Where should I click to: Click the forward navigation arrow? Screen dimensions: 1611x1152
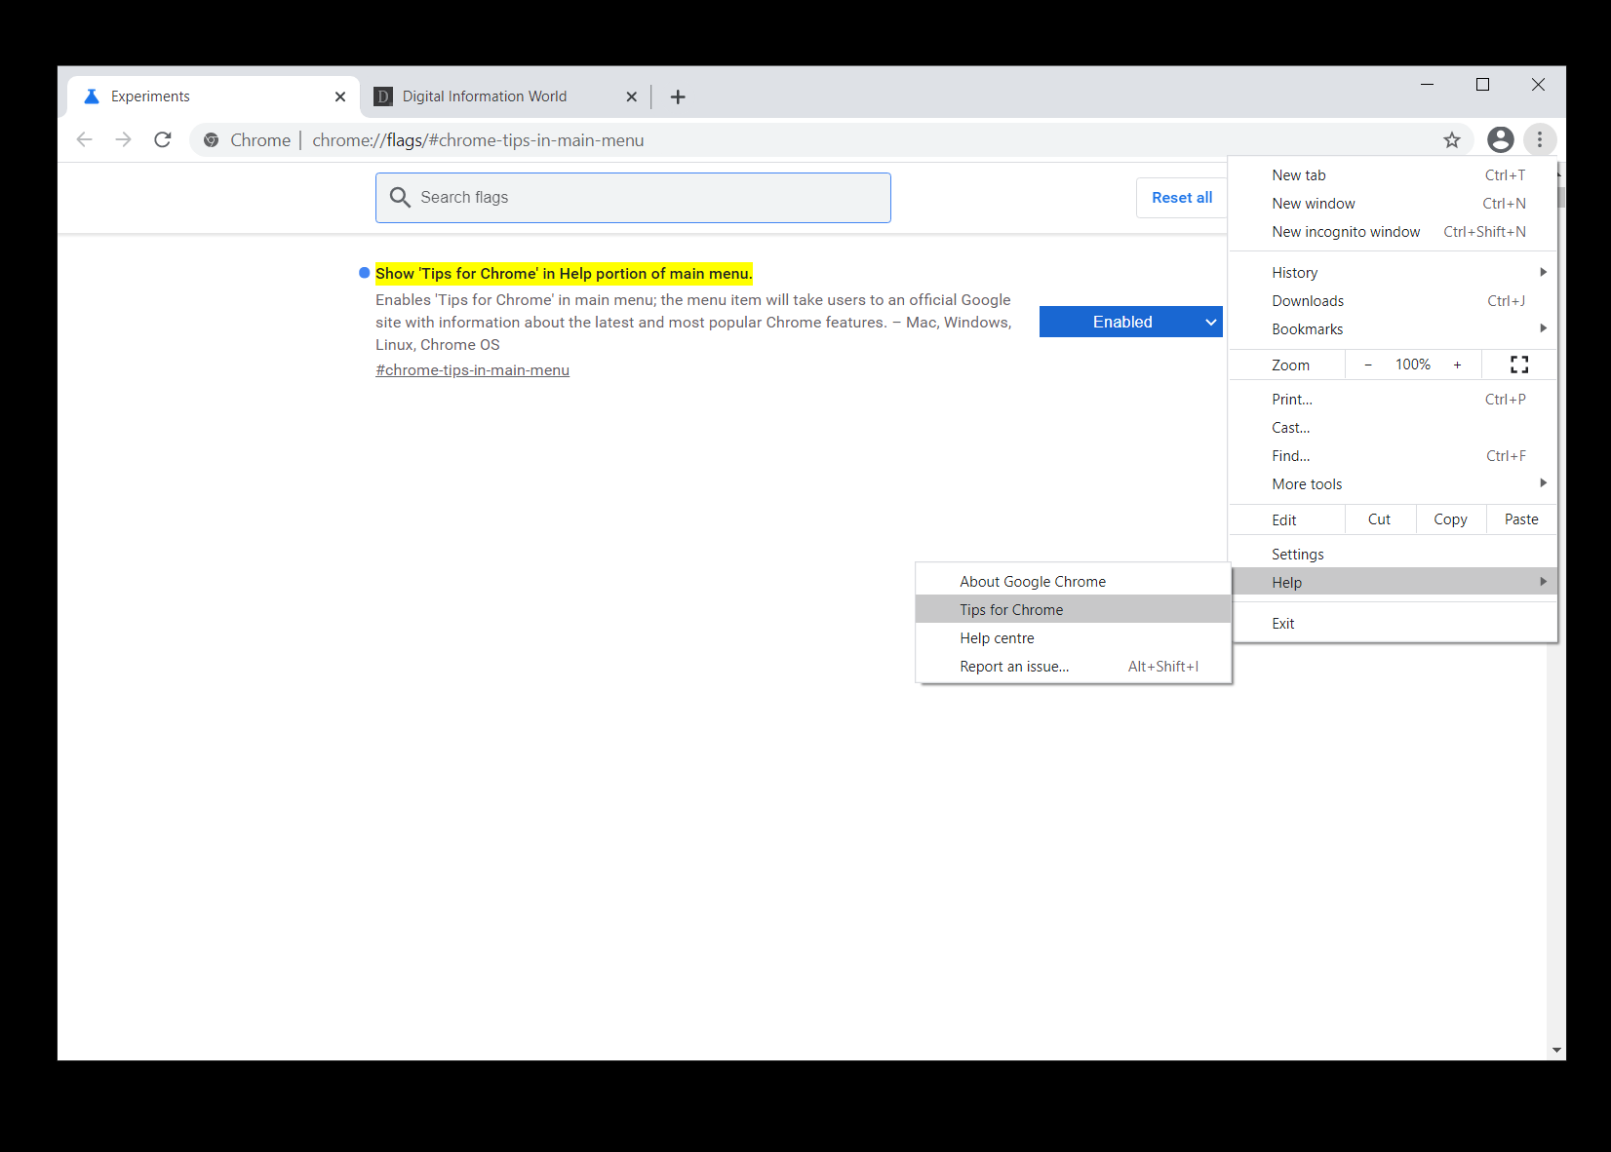tap(124, 139)
